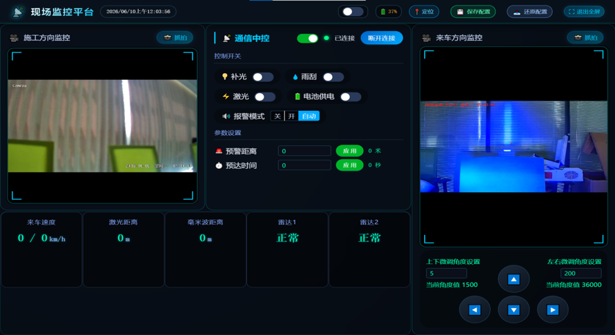Click the 37% battery indicator

pyautogui.click(x=389, y=12)
